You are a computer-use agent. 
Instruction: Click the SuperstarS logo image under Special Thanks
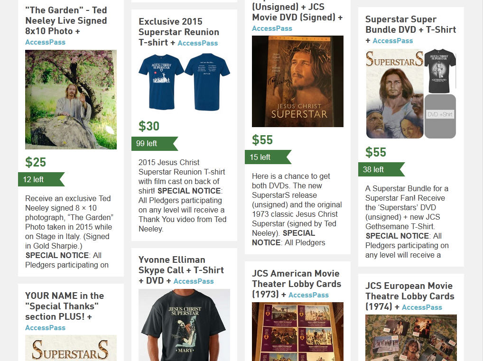71,348
